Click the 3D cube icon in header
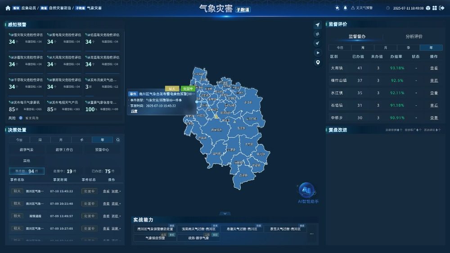 click(x=428, y=8)
